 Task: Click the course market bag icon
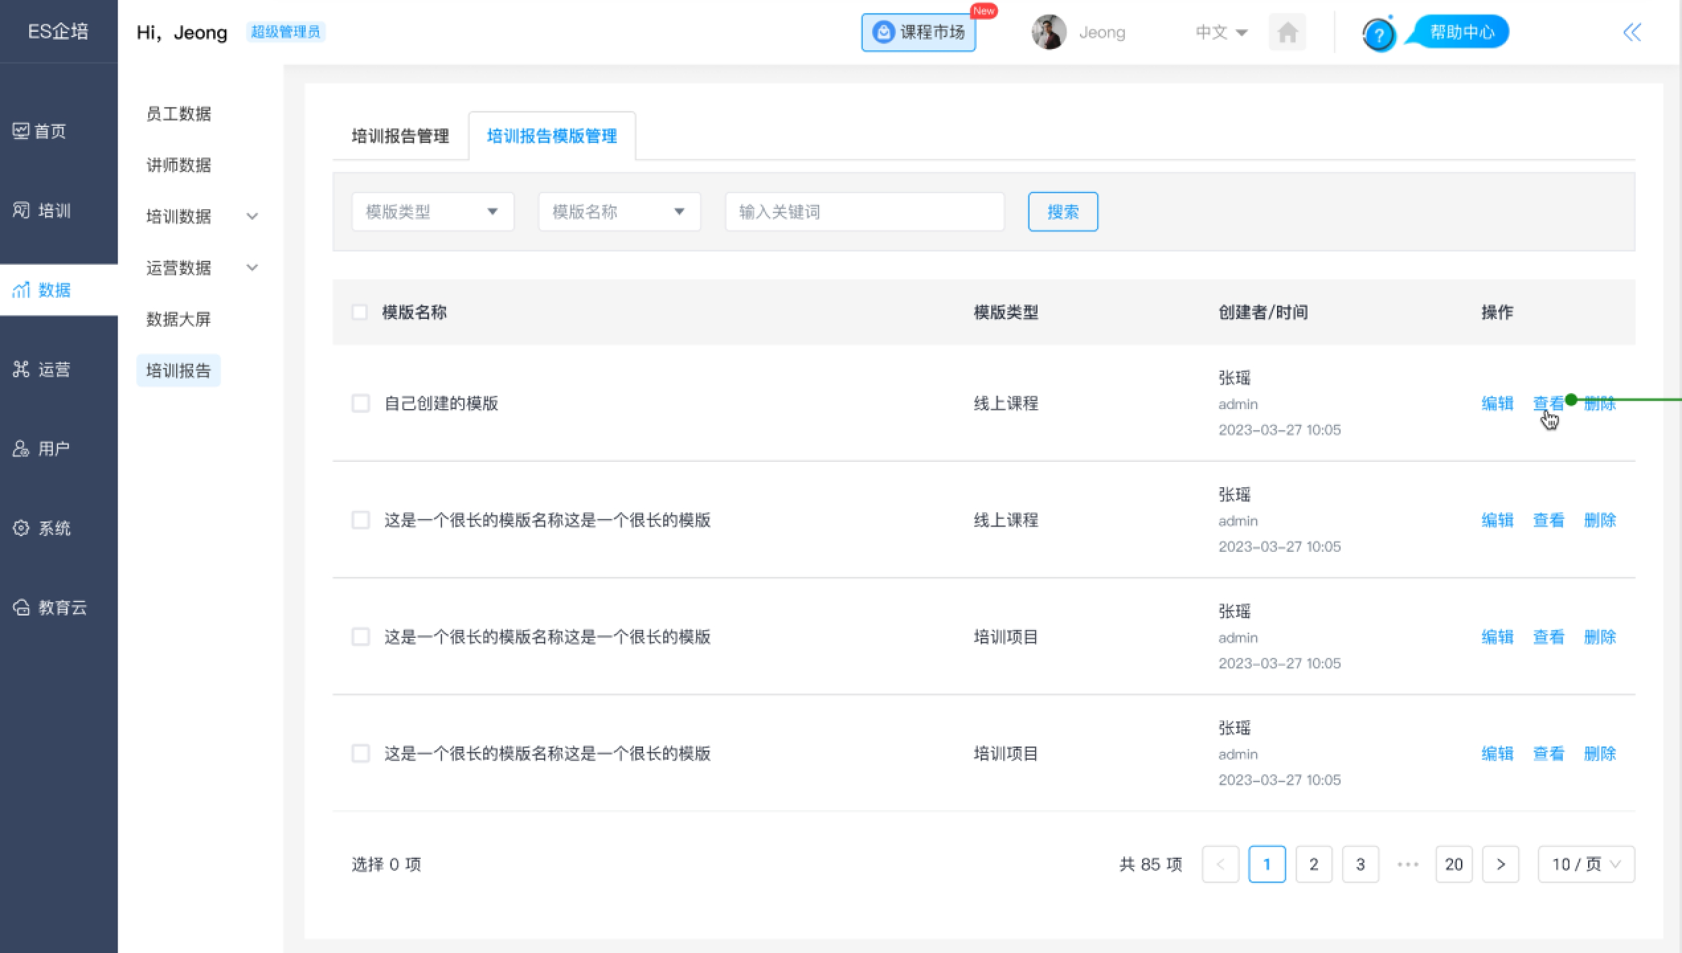(x=883, y=32)
